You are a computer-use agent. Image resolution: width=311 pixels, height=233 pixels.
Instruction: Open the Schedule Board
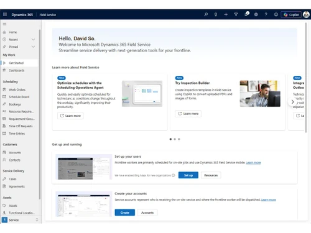pos(19,97)
